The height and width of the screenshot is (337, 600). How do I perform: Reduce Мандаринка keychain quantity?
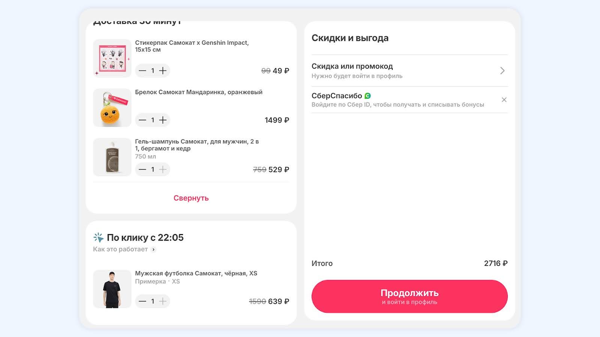pyautogui.click(x=142, y=120)
